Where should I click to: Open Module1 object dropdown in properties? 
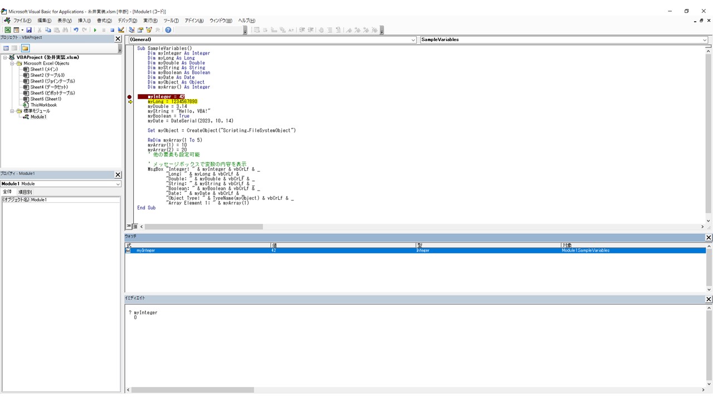118,184
